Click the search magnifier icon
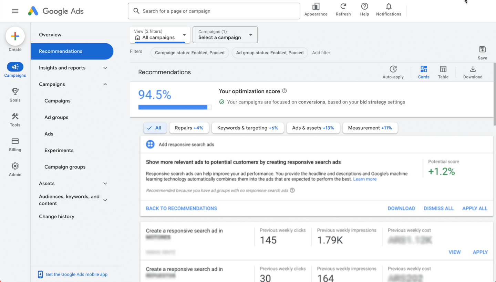 tap(136, 11)
